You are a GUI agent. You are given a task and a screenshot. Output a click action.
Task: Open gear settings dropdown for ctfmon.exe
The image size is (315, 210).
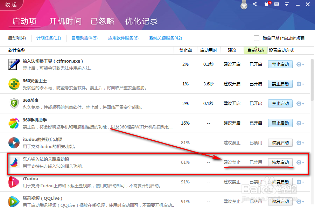[x=300, y=64]
